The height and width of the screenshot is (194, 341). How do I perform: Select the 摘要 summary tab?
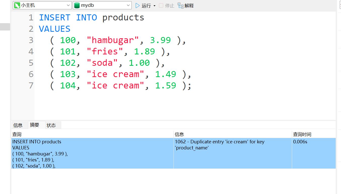pyautogui.click(x=35, y=125)
